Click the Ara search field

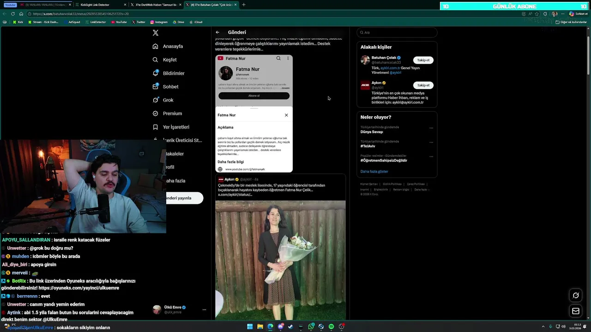[397, 32]
